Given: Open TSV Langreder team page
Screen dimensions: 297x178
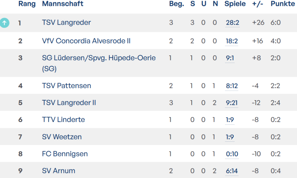Looking at the screenshot, I should pos(66,23).
